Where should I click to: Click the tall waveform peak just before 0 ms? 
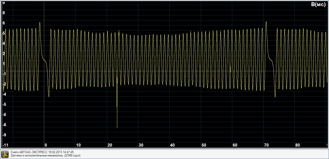click(40, 23)
